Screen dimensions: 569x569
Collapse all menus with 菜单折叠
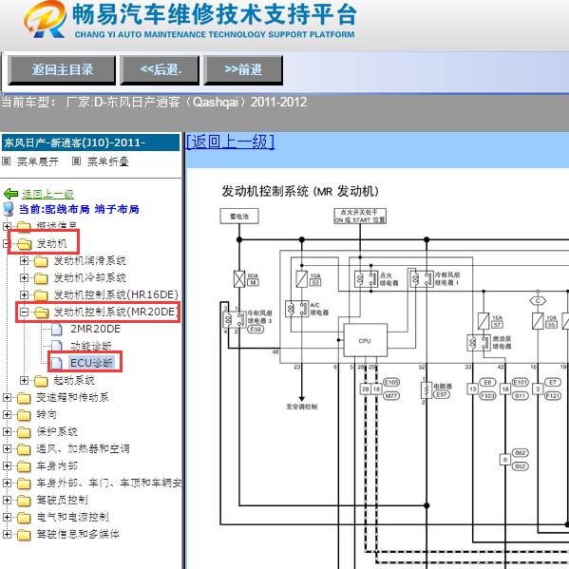point(108,161)
